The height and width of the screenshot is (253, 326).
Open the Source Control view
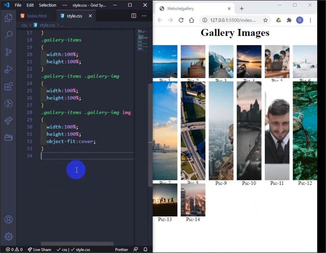(x=8, y=52)
